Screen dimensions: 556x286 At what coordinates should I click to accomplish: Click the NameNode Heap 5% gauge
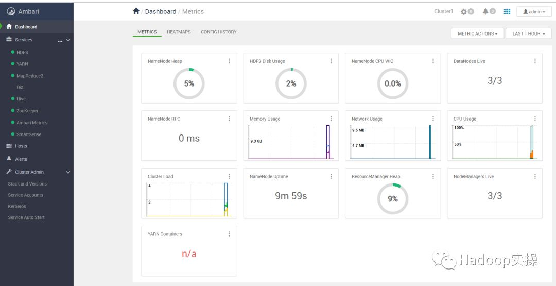pyautogui.click(x=189, y=83)
